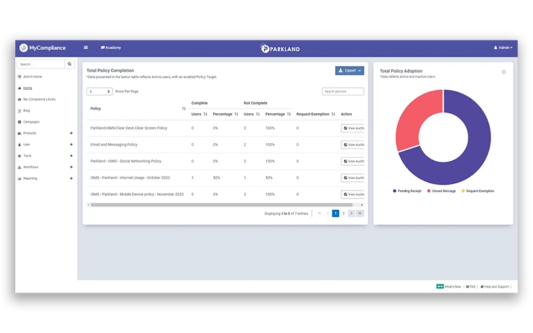Click the Search policies input field
The image size is (533, 333).
coord(342,91)
